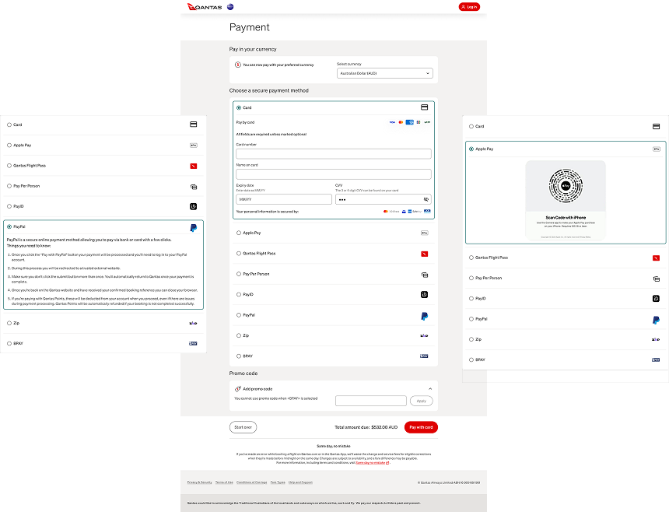Select Qantas Flight Pass radio in left panel
Screen dimensions: 669x512
(9, 166)
